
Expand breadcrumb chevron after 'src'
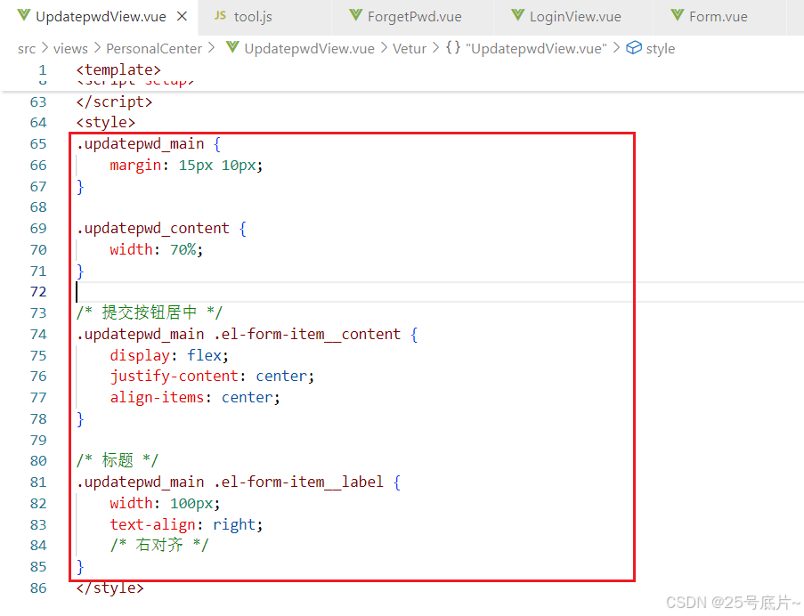point(45,48)
